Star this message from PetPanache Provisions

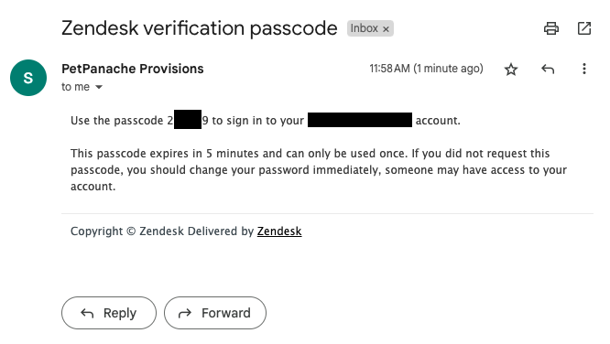[511, 70]
